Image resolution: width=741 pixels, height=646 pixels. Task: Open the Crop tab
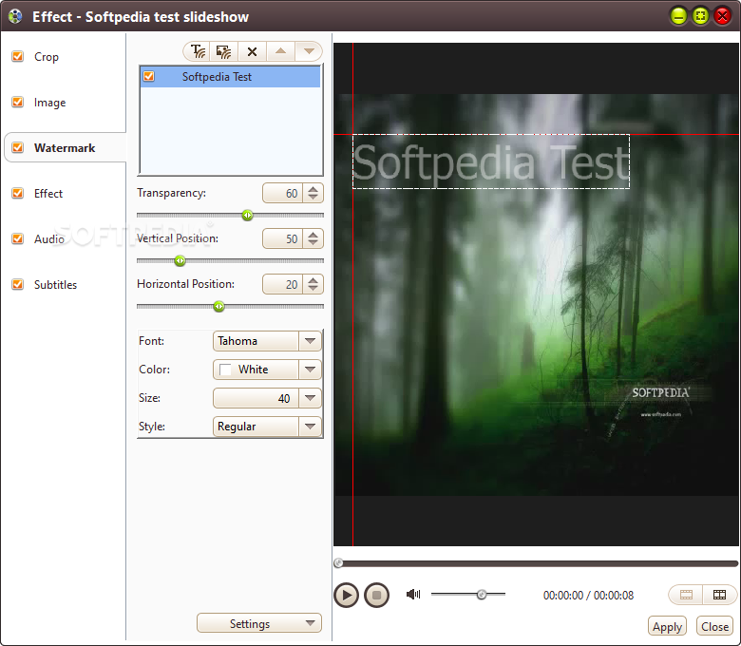pyautogui.click(x=47, y=57)
